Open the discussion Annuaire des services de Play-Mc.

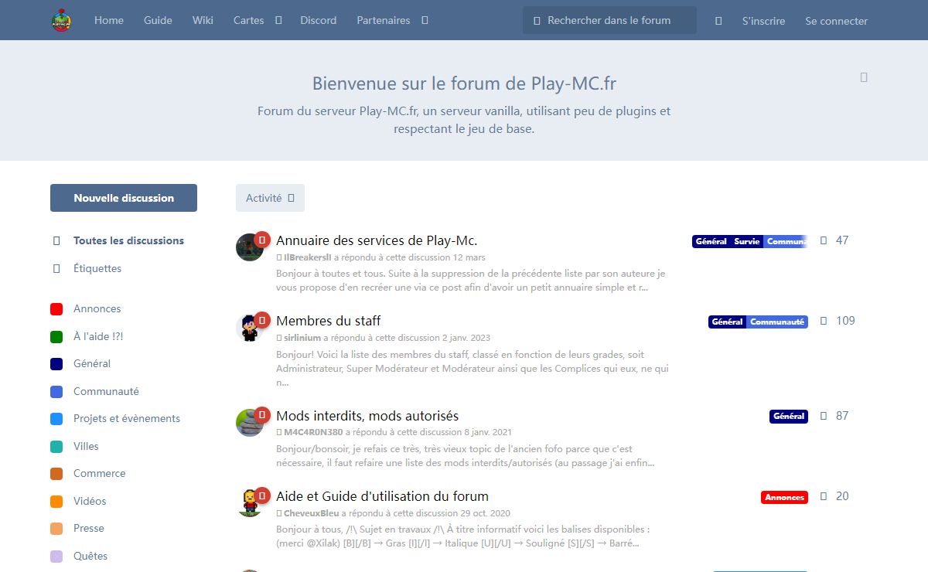pos(377,240)
